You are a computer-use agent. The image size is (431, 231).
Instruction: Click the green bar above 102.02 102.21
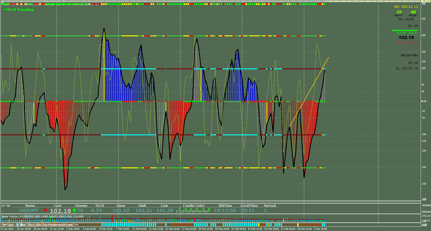click(405, 30)
